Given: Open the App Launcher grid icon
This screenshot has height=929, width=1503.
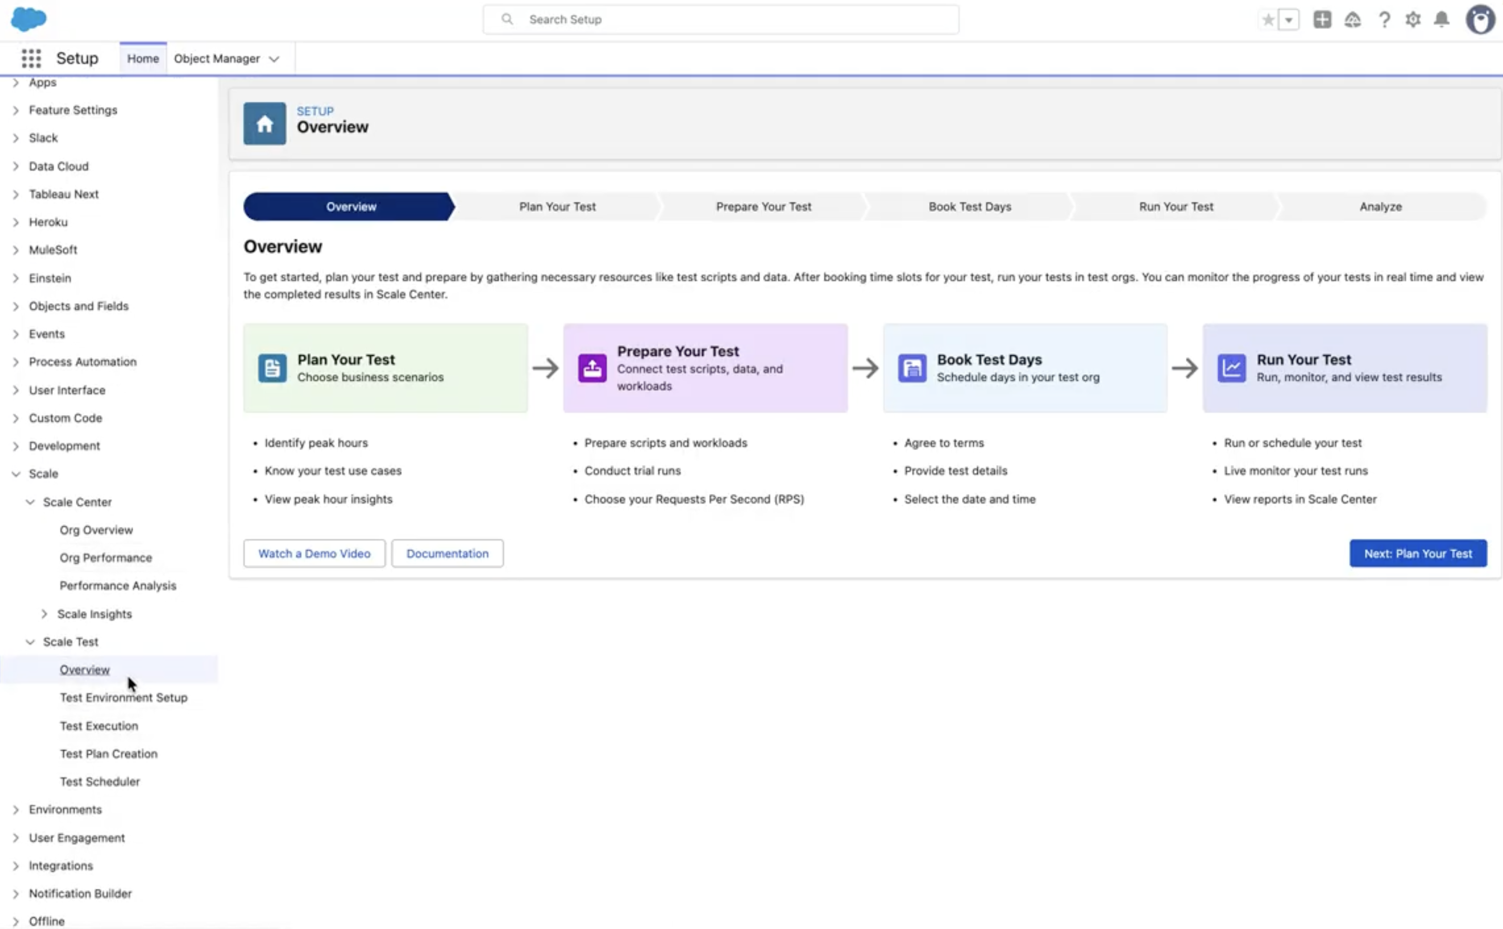Looking at the screenshot, I should (x=31, y=58).
